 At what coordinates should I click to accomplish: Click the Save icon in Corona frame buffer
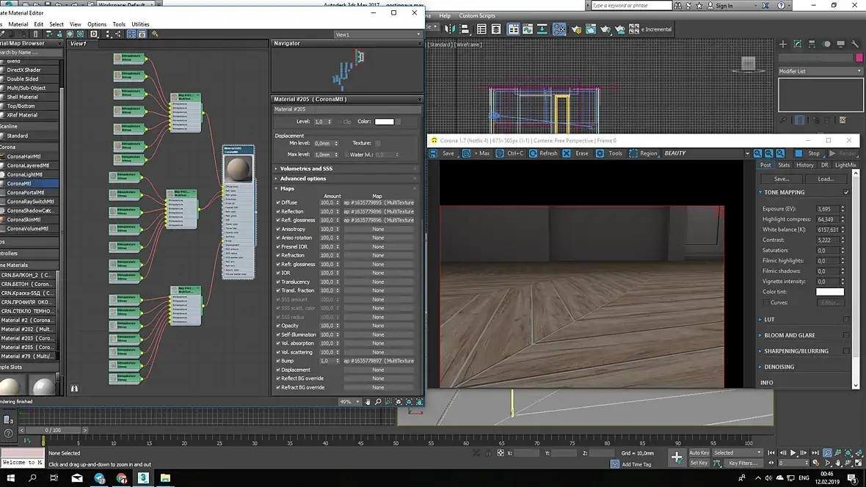434,153
